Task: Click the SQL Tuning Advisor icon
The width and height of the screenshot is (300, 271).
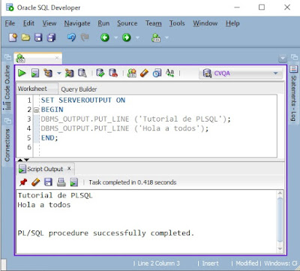Action: point(82,73)
